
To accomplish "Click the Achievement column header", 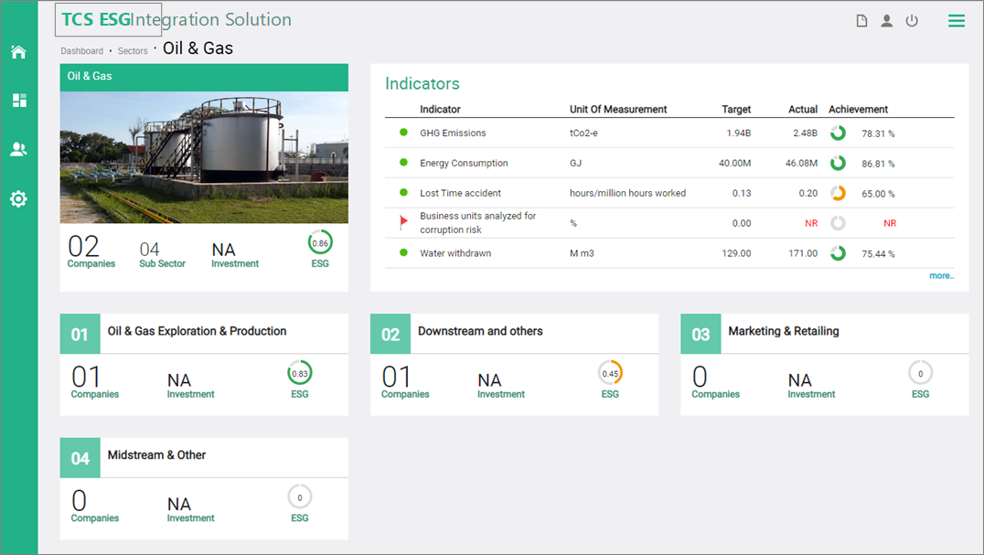I will (x=858, y=109).
